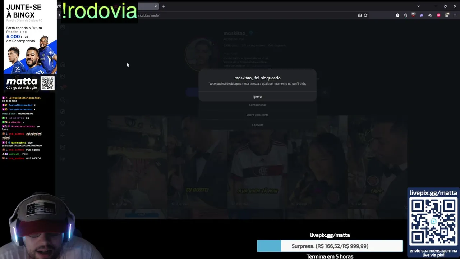460x259 pixels.
Task: Click the reel thumbnail captioned EU BOSTEI
Action: pyautogui.click(x=197, y=162)
